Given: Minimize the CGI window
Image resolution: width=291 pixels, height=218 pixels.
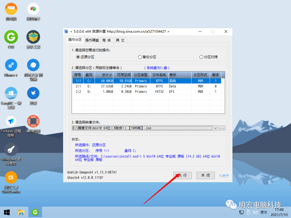Looking at the screenshot, I should point(200,32).
